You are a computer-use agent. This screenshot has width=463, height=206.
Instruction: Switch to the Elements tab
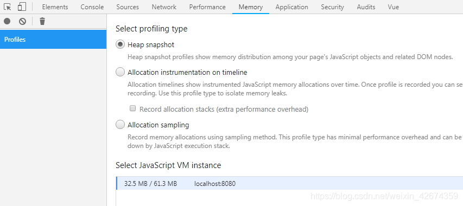[x=55, y=7]
